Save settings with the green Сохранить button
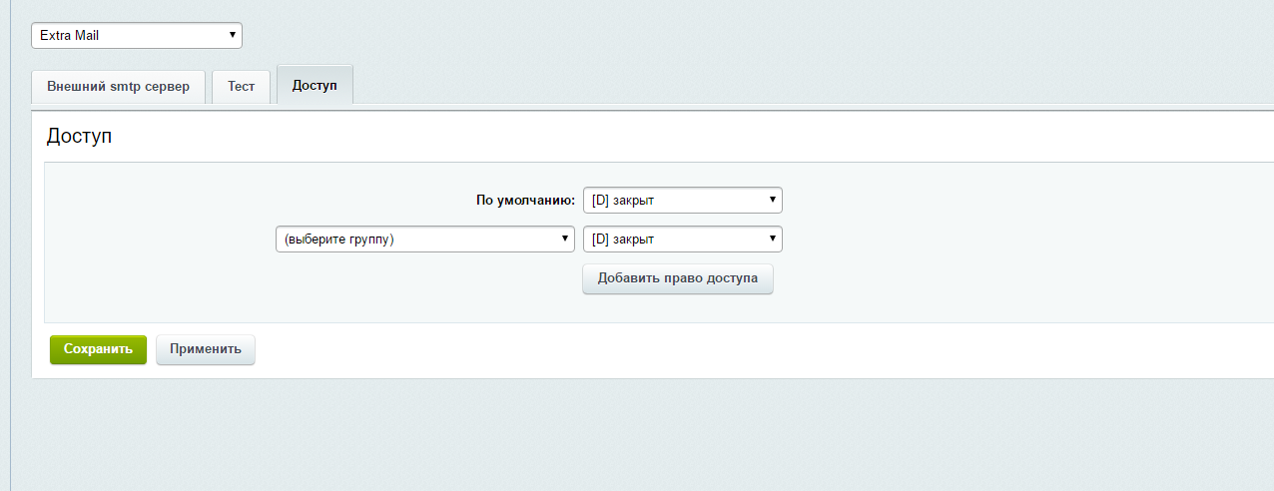This screenshot has width=1274, height=491. (x=98, y=350)
